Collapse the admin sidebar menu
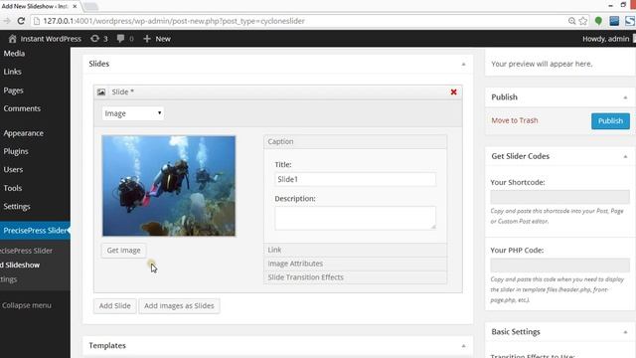 point(27,305)
